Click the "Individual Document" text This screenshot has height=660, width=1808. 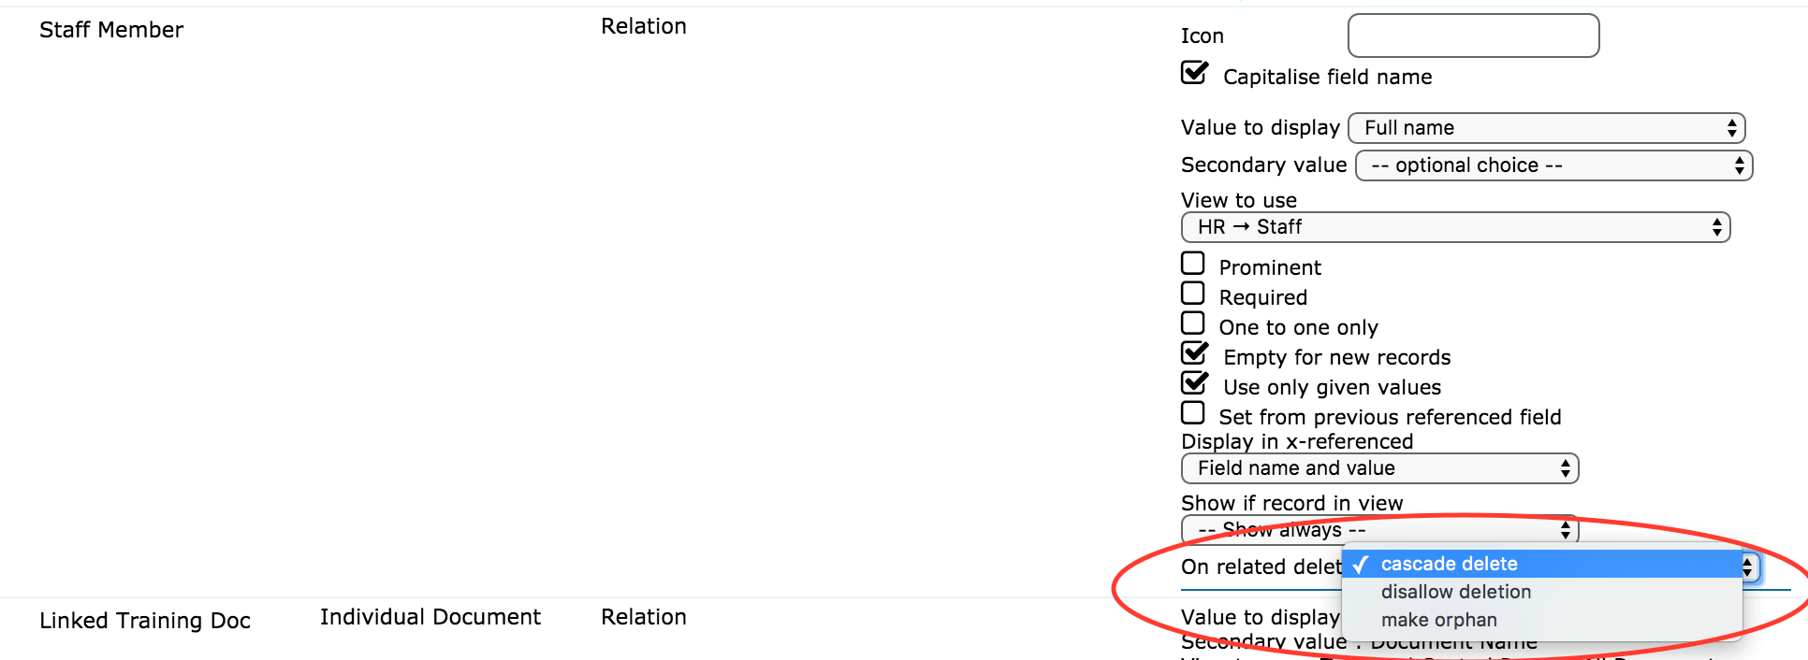(x=430, y=616)
